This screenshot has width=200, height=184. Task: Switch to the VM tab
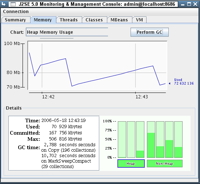pos(139,20)
